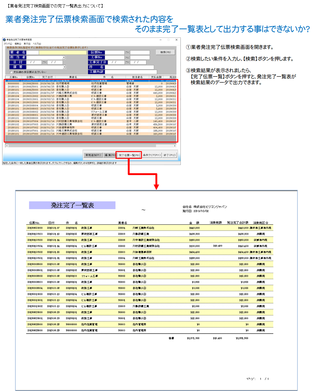Sort by 支払金額 column header
Viewport: 315px width, 391px height.
156,77
